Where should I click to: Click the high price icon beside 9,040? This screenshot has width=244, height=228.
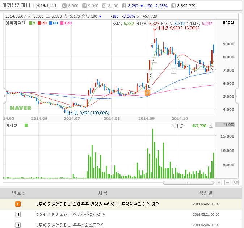tap(84, 6)
